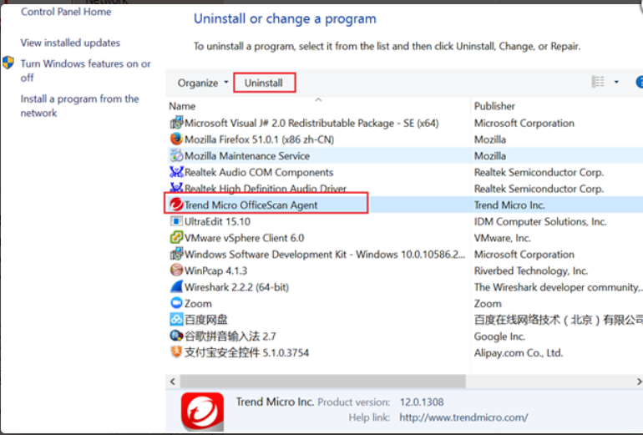Click the Microsoft Visual J# package icon
Image resolution: width=643 pixels, height=435 pixels.
[x=176, y=123]
